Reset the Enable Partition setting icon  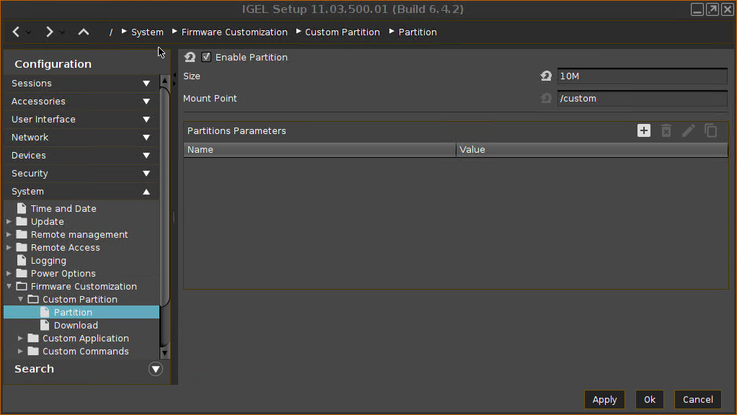click(x=190, y=58)
